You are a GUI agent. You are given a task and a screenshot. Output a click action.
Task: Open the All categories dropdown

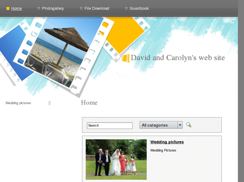pos(161,125)
